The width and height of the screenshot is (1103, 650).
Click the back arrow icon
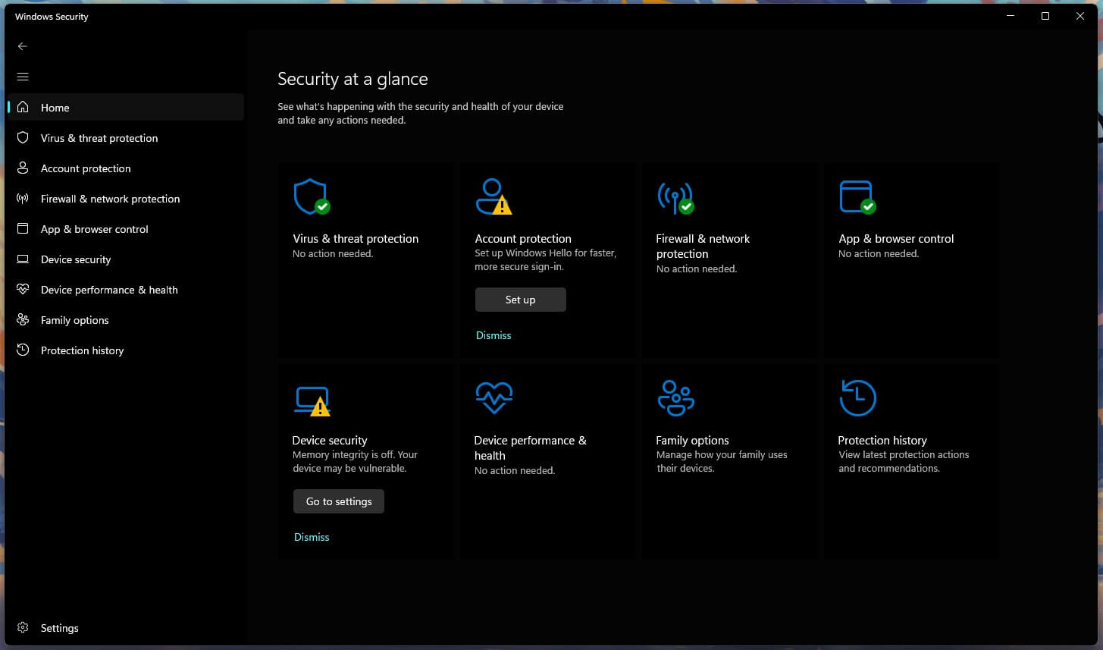(23, 46)
